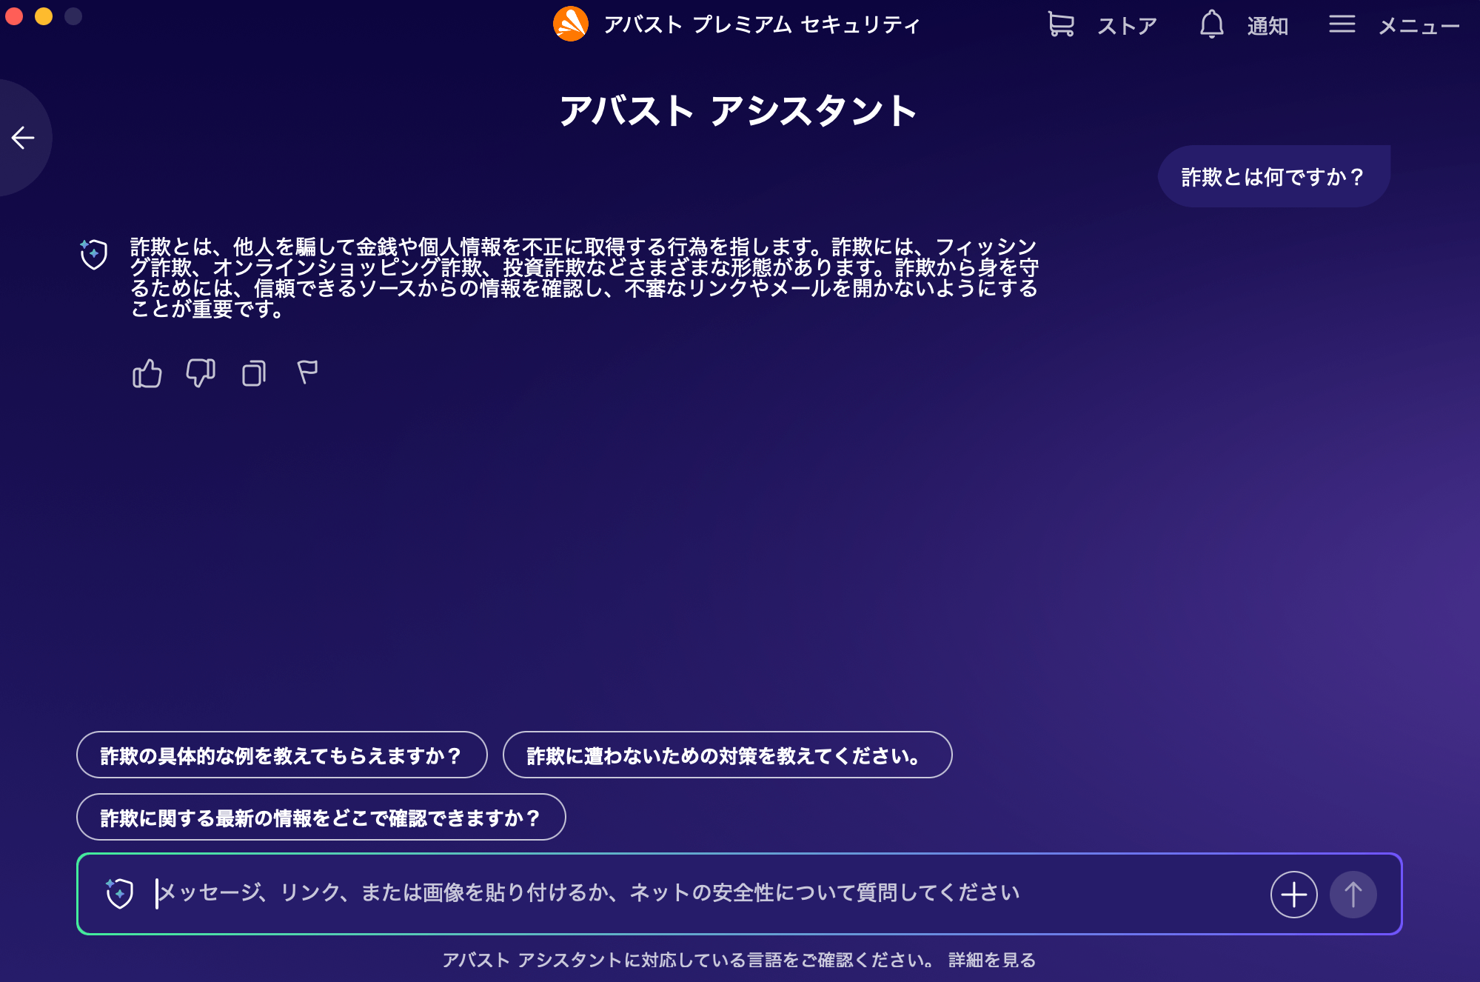Open the hamburger menu icon
The image size is (1480, 982).
[1342, 24]
